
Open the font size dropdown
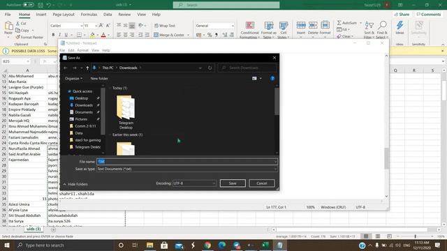pyautogui.click(x=96, y=26)
